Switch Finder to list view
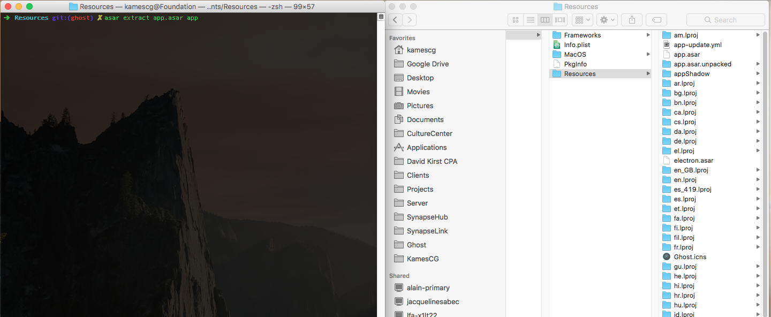 [x=531, y=20]
